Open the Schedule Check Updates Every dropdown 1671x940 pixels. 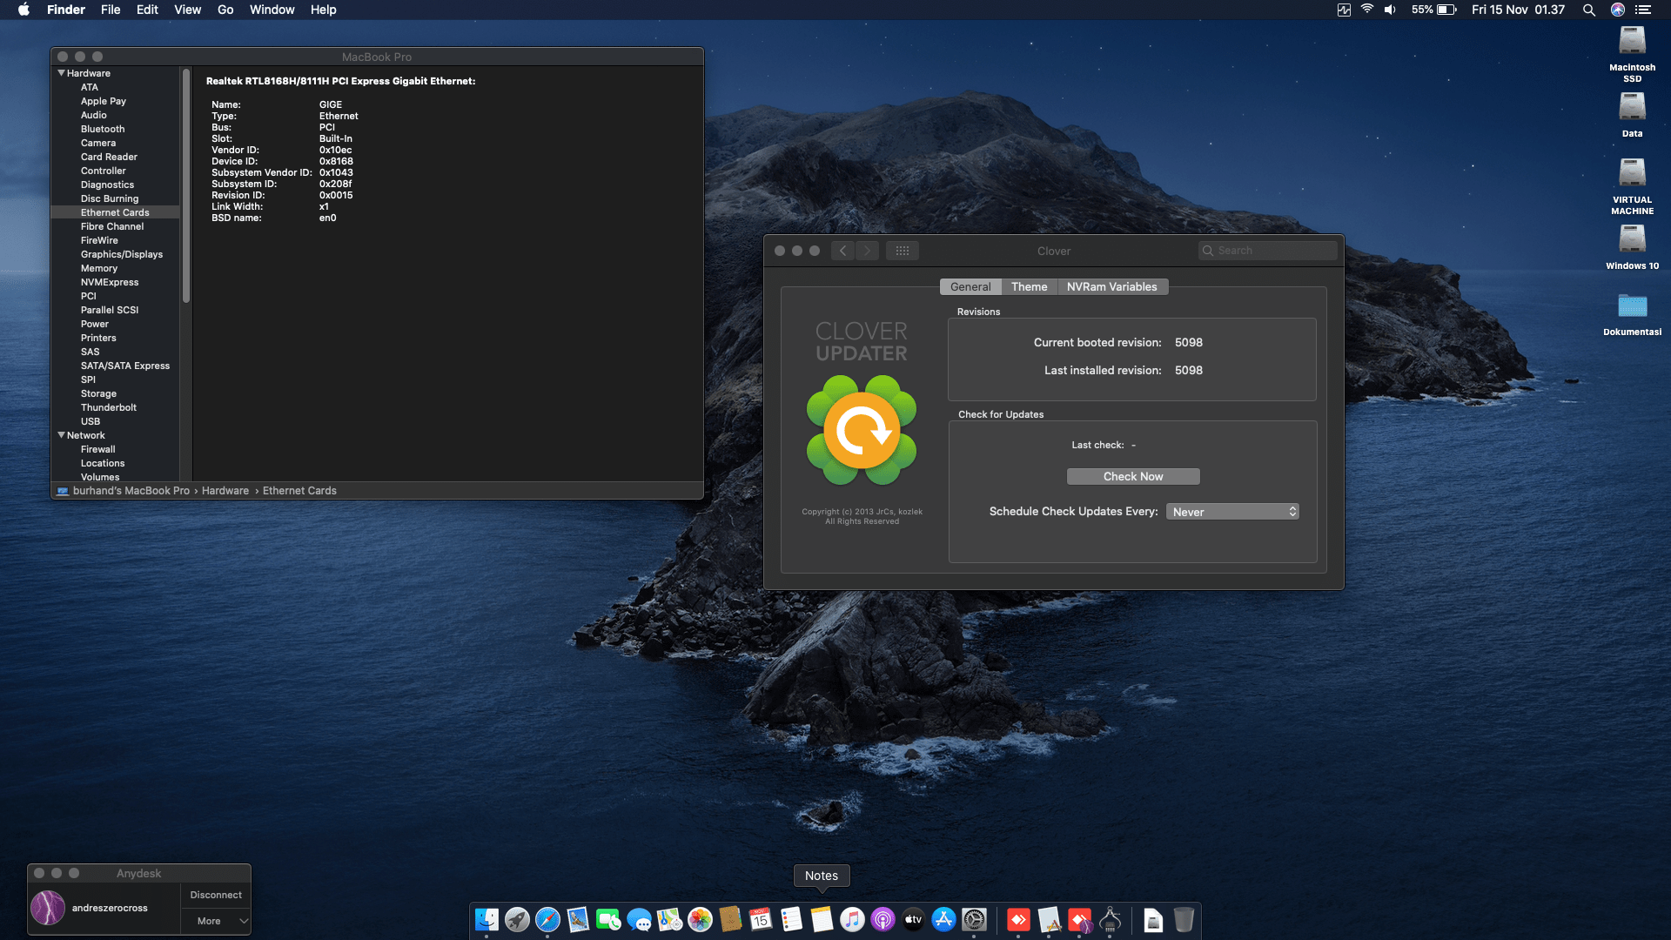[1231, 511]
